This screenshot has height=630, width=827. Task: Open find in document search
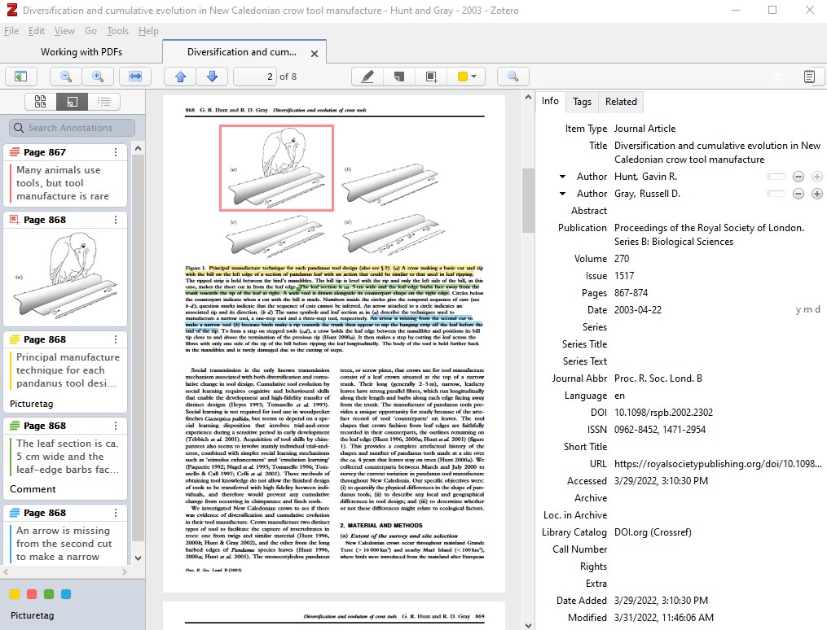(512, 77)
